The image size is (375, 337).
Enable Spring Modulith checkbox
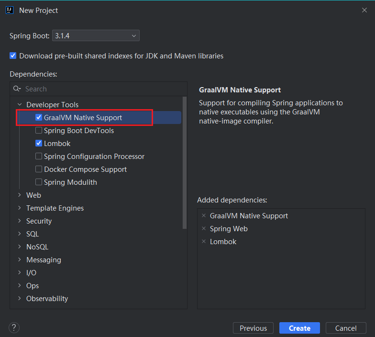pos(39,182)
